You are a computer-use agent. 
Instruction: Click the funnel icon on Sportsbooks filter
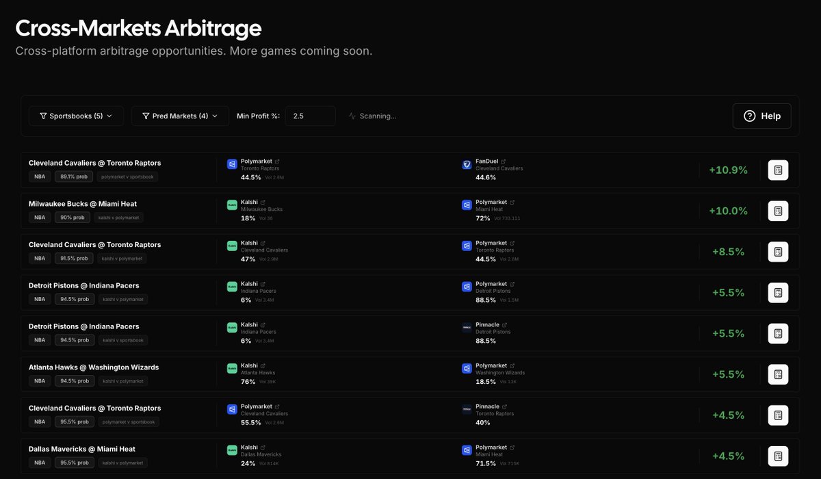coord(43,116)
